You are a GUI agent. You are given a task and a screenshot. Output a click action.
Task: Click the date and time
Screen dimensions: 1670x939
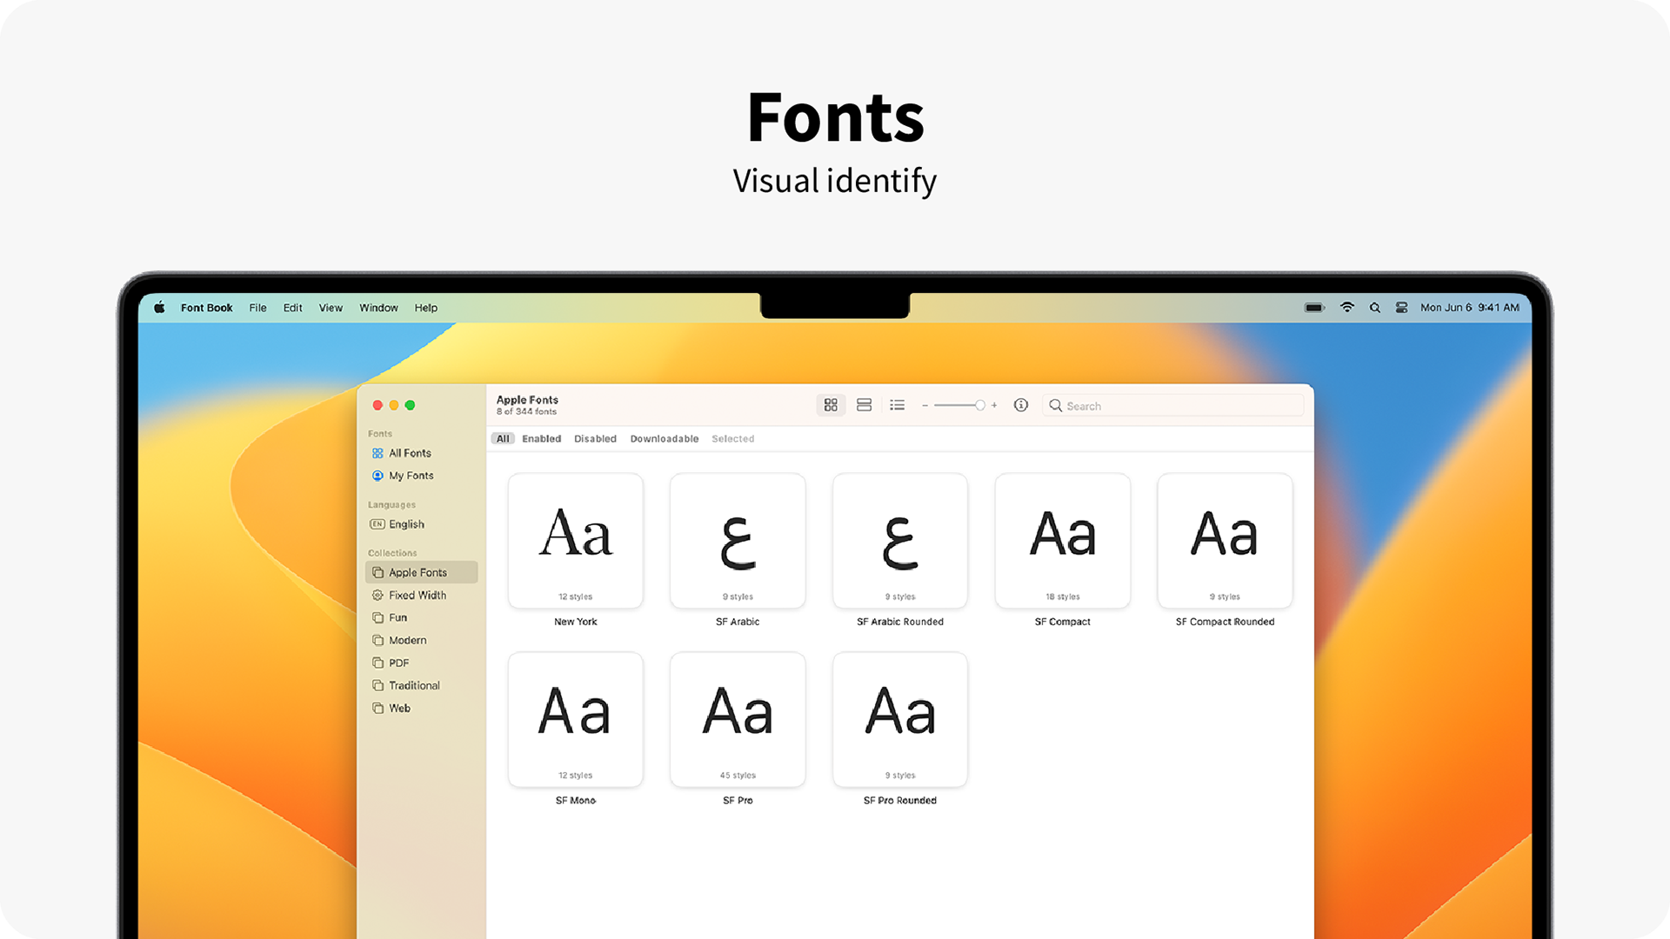click(x=1470, y=308)
